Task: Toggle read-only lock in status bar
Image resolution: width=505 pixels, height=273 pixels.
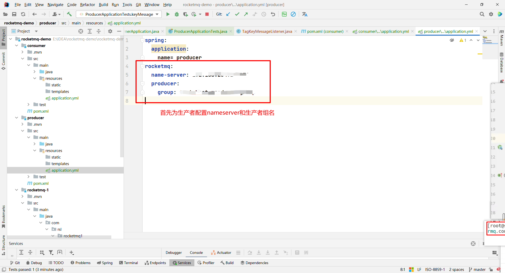Action: click(x=491, y=270)
